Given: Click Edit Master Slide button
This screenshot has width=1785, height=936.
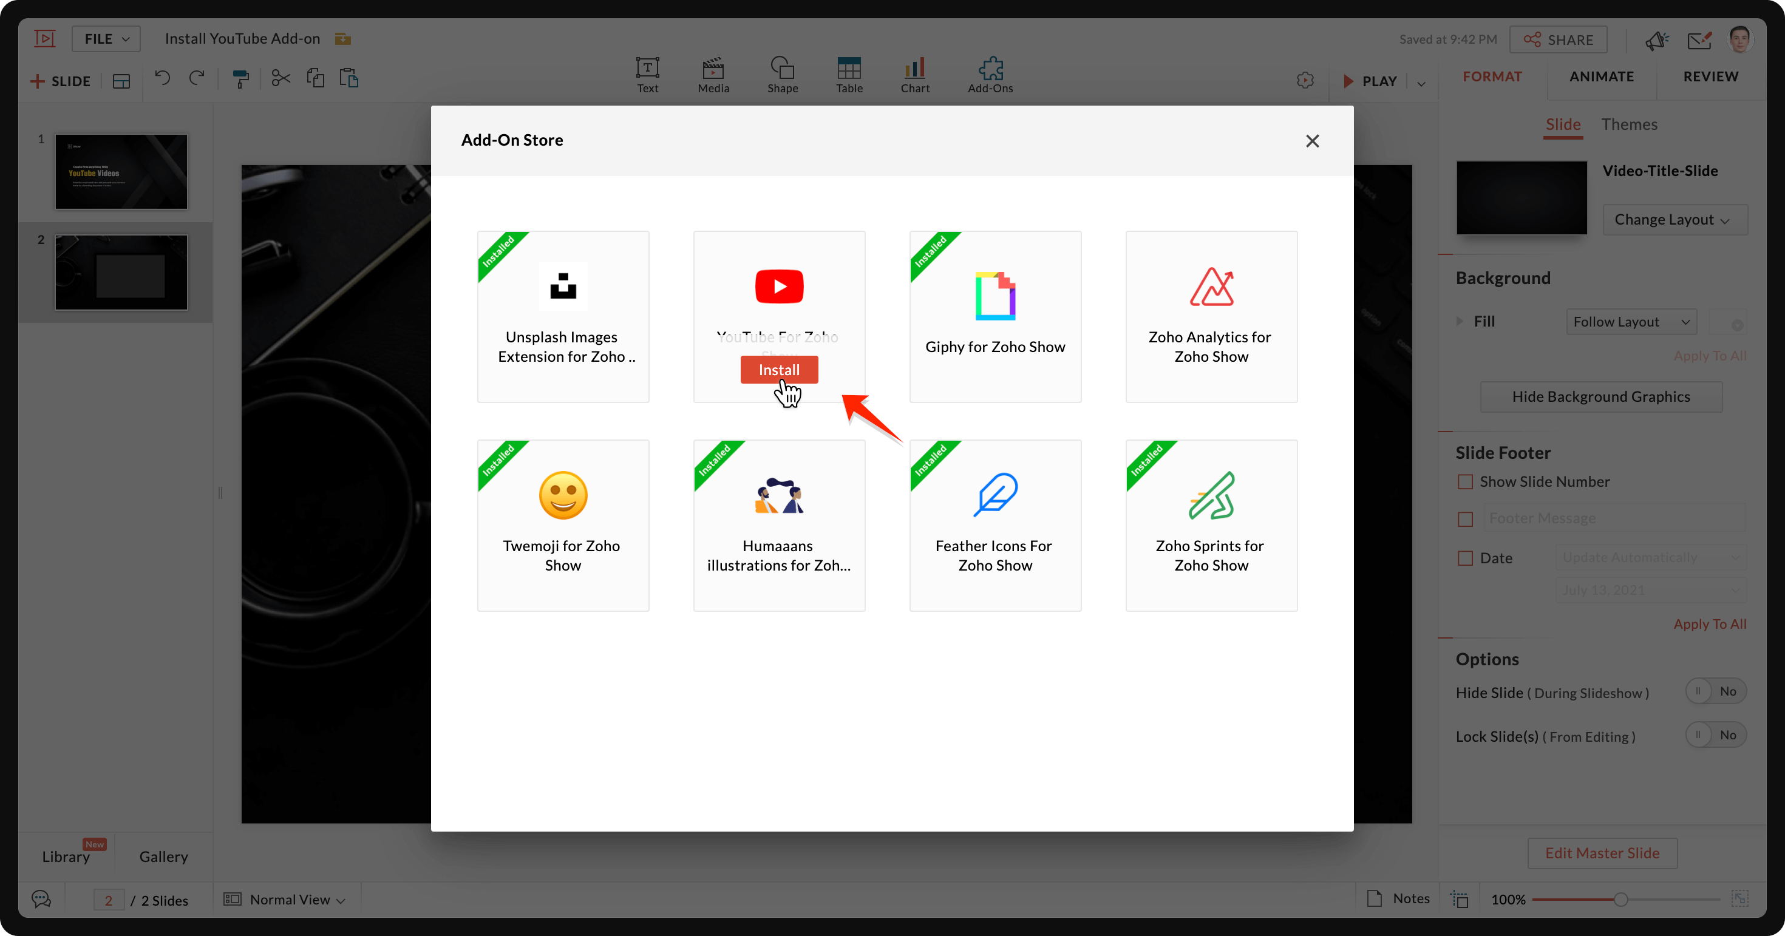Looking at the screenshot, I should (x=1602, y=852).
